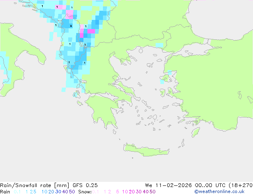Click the "GFS 0.25" model label
Image resolution: width=253 pixels, height=195 pixels.
[85, 185]
